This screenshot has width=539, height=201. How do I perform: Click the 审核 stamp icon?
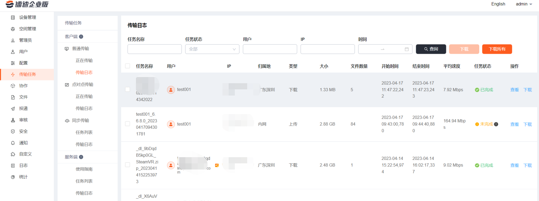(13, 120)
